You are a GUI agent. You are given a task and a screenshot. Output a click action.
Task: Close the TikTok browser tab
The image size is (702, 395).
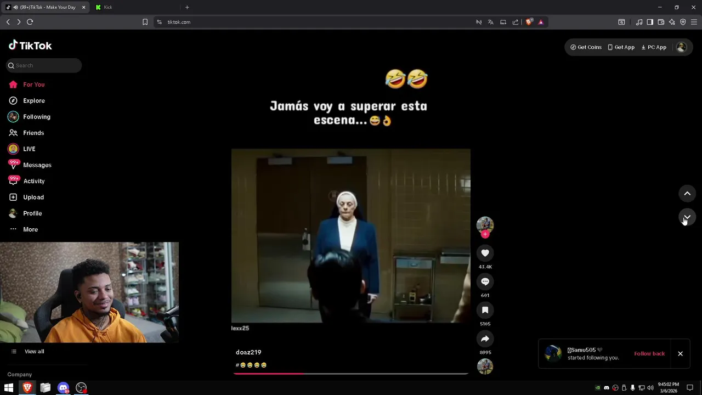coord(84,7)
